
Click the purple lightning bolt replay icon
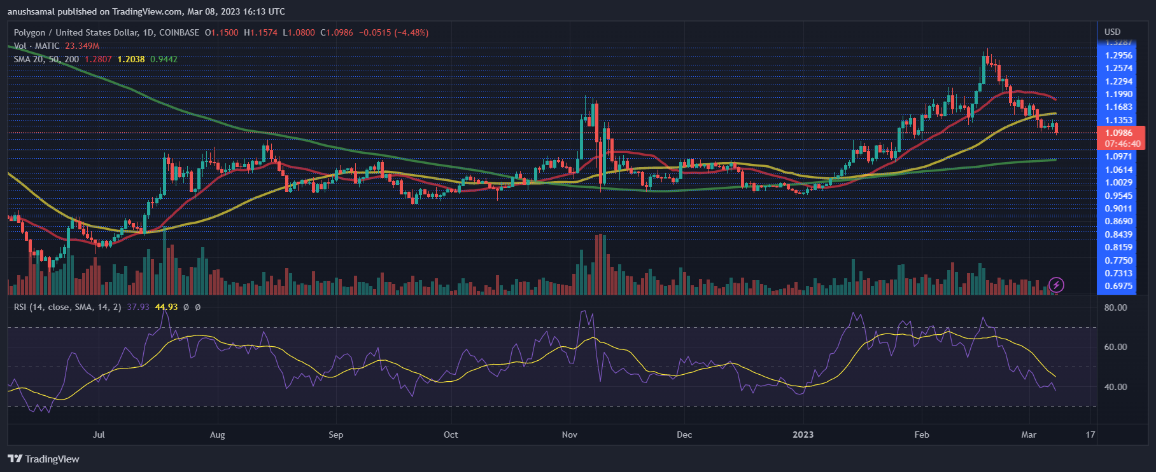tap(1056, 285)
